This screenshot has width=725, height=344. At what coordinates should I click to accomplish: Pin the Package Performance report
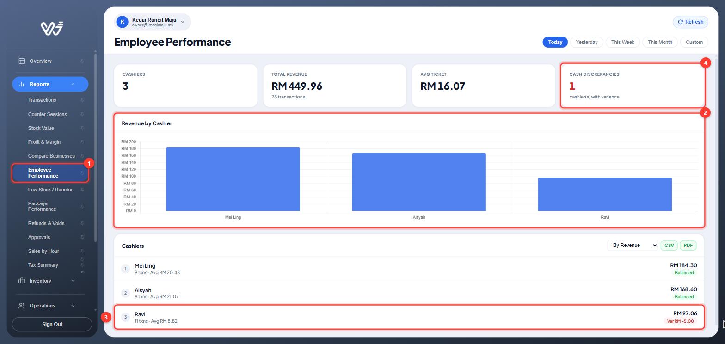click(x=82, y=207)
